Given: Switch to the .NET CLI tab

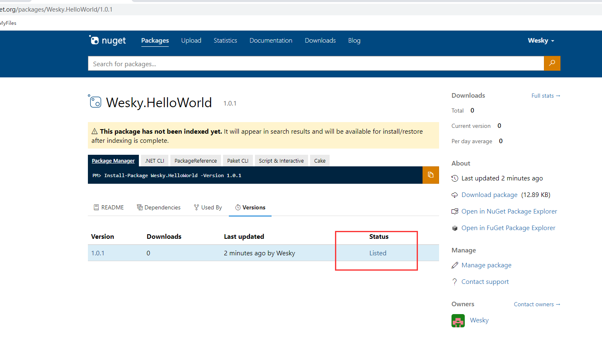Looking at the screenshot, I should (x=154, y=161).
